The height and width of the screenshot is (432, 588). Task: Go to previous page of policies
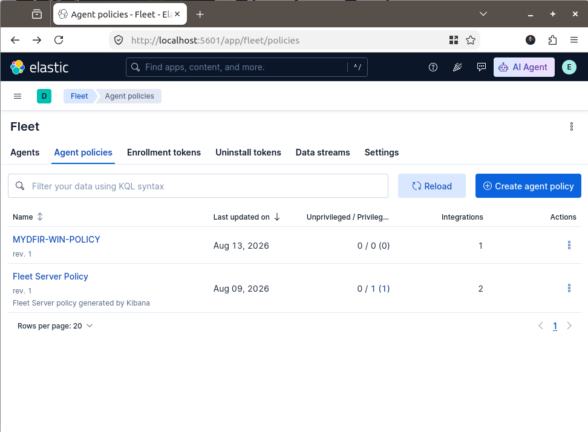coord(540,326)
